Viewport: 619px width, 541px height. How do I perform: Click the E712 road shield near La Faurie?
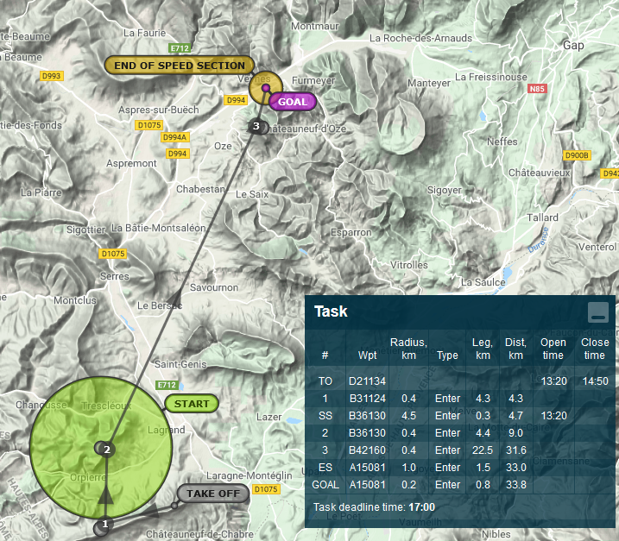pos(180,48)
